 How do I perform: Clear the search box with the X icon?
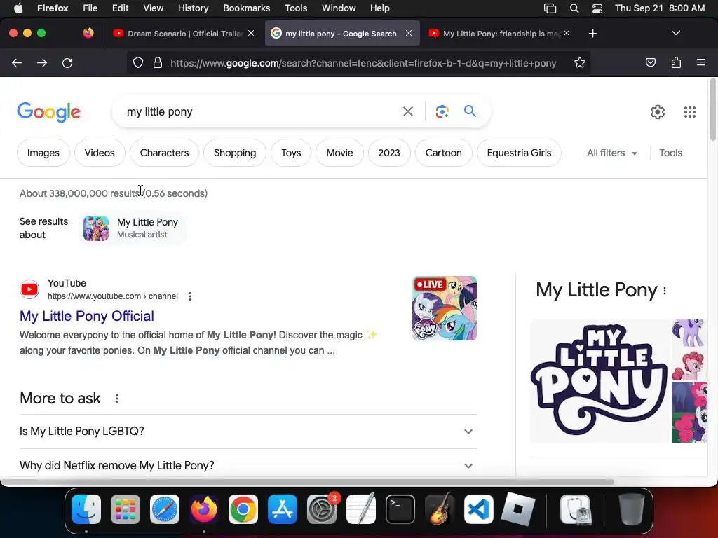pyautogui.click(x=407, y=111)
